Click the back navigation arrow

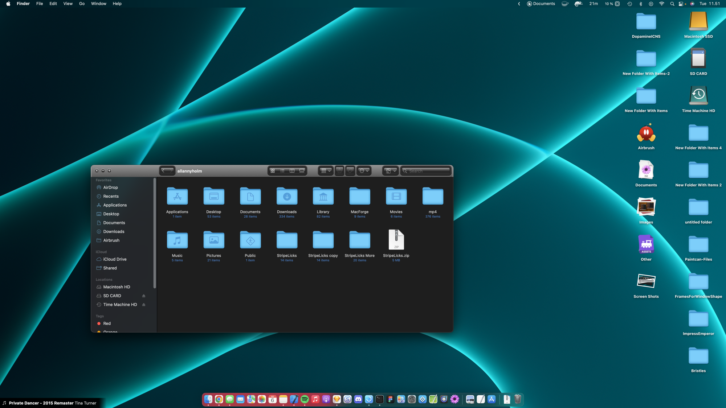click(x=163, y=171)
